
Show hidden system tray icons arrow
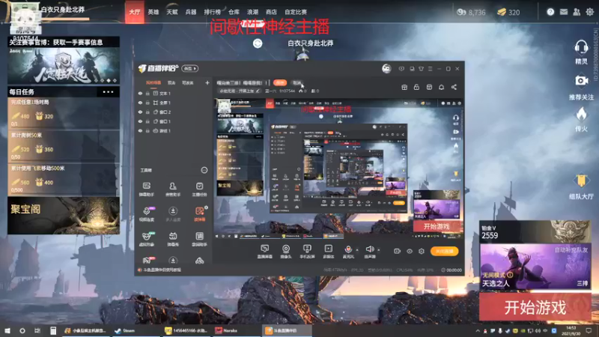click(x=478, y=330)
